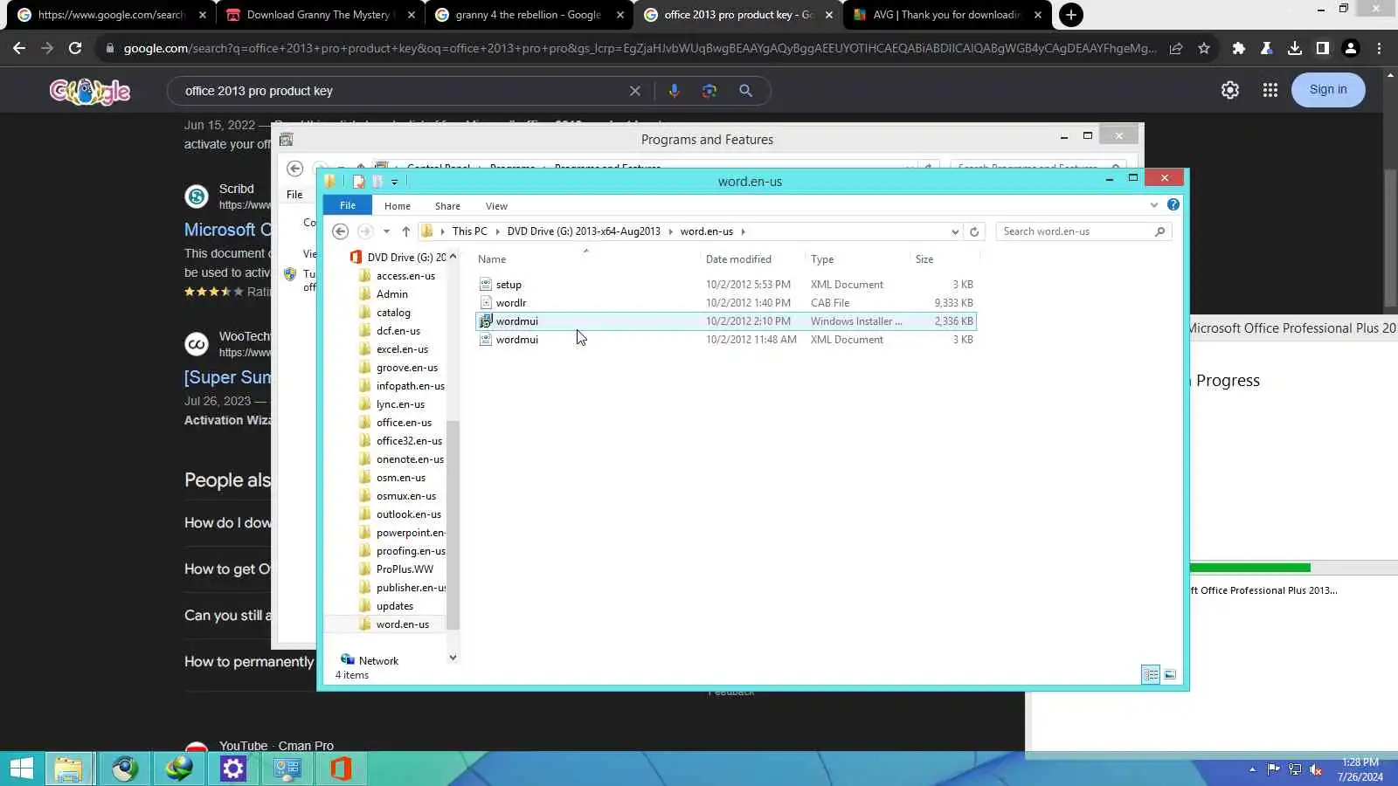Clear the Google search query
The width and height of the screenshot is (1398, 786).
pyautogui.click(x=635, y=91)
